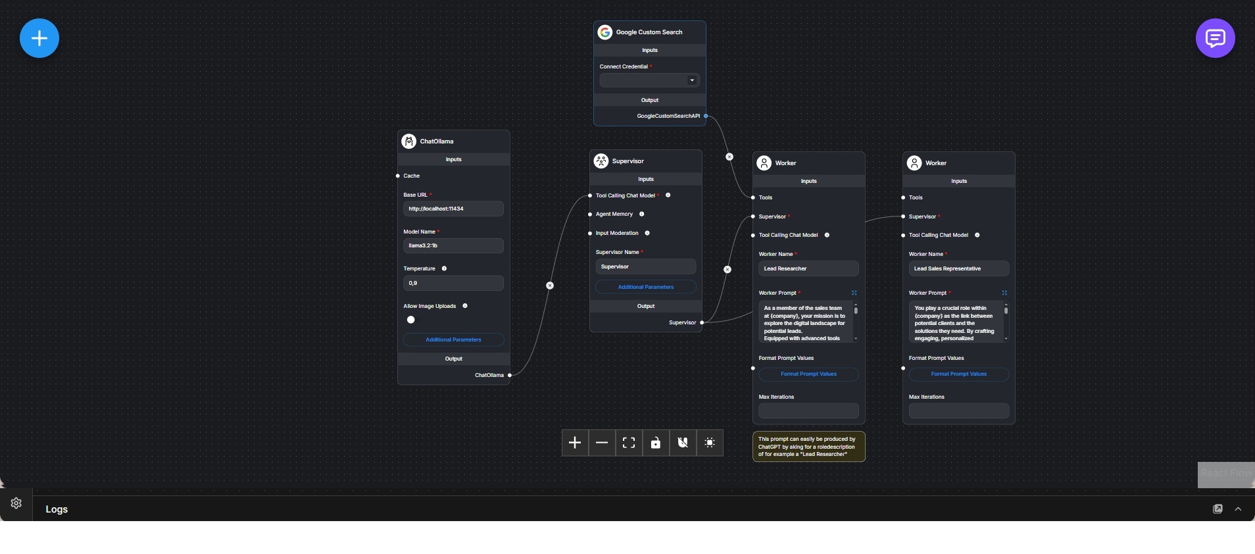Toggle Allow Image Uploads switch

[411, 320]
